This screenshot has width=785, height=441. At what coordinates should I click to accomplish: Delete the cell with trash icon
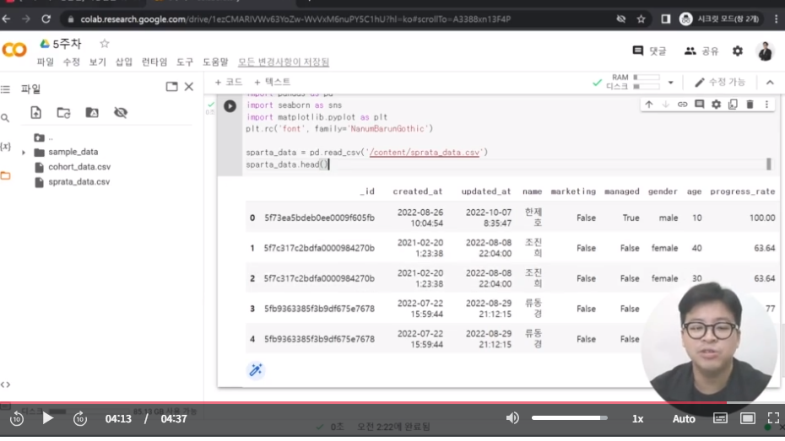(x=750, y=105)
